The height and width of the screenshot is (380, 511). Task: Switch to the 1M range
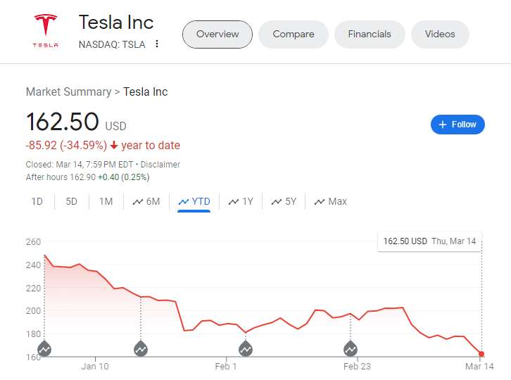[106, 201]
